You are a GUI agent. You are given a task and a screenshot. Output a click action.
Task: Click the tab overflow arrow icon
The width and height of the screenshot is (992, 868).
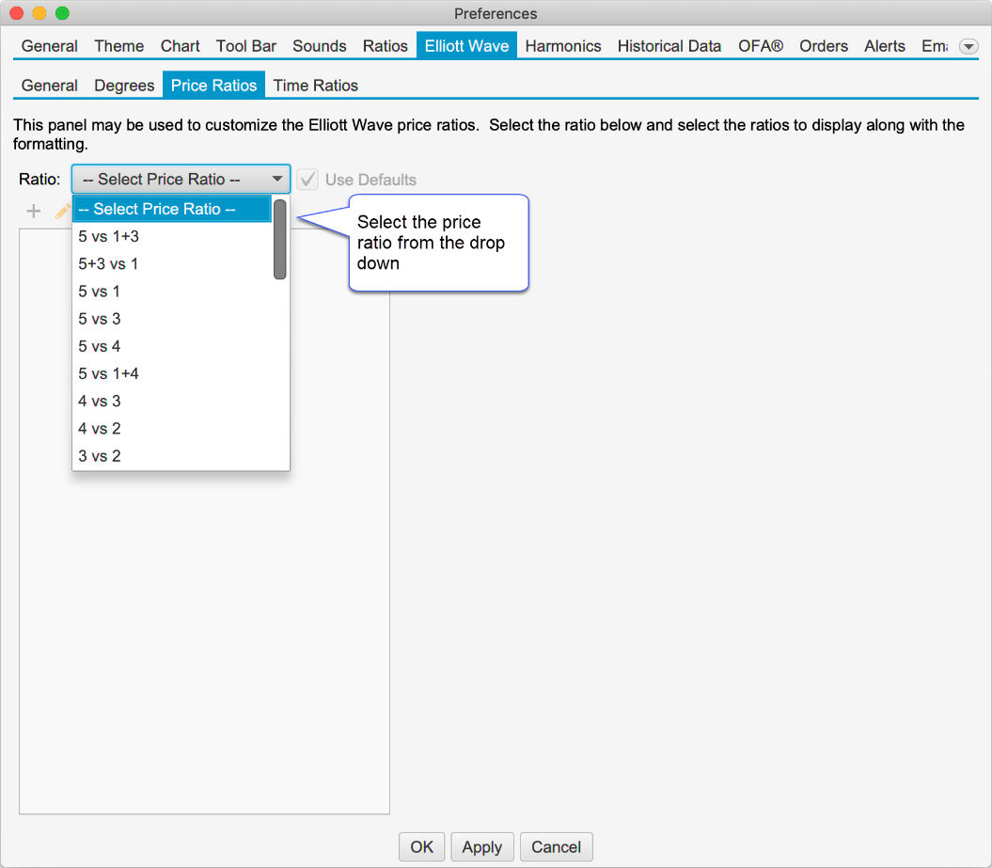pyautogui.click(x=968, y=46)
